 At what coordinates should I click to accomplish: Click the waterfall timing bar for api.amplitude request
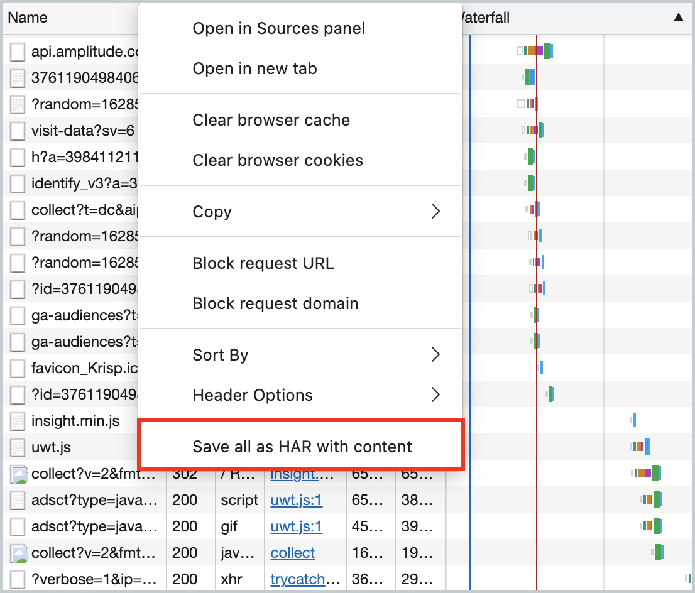[x=535, y=52]
